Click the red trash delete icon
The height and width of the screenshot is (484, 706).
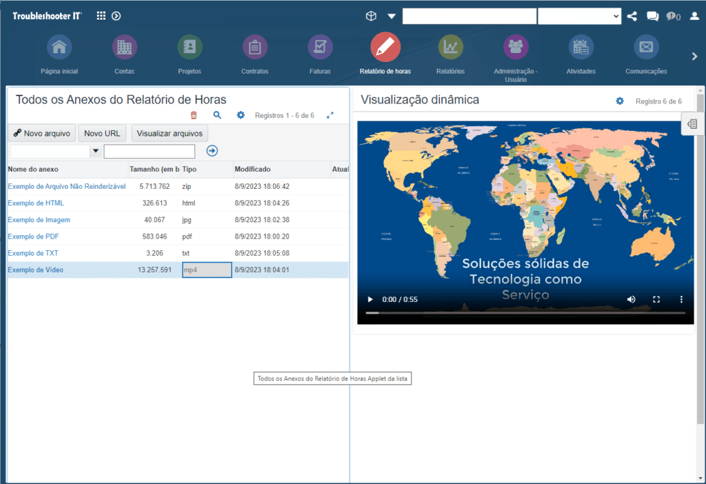(194, 115)
